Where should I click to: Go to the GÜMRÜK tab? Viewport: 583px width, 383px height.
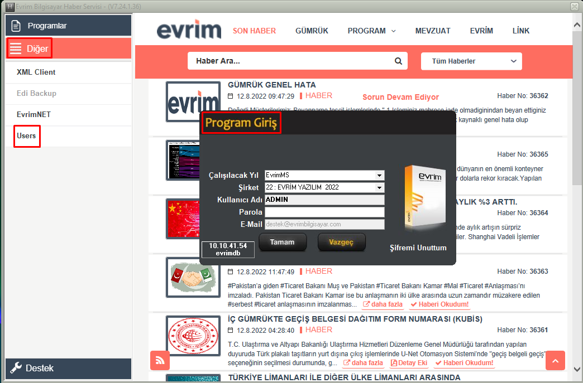point(312,31)
